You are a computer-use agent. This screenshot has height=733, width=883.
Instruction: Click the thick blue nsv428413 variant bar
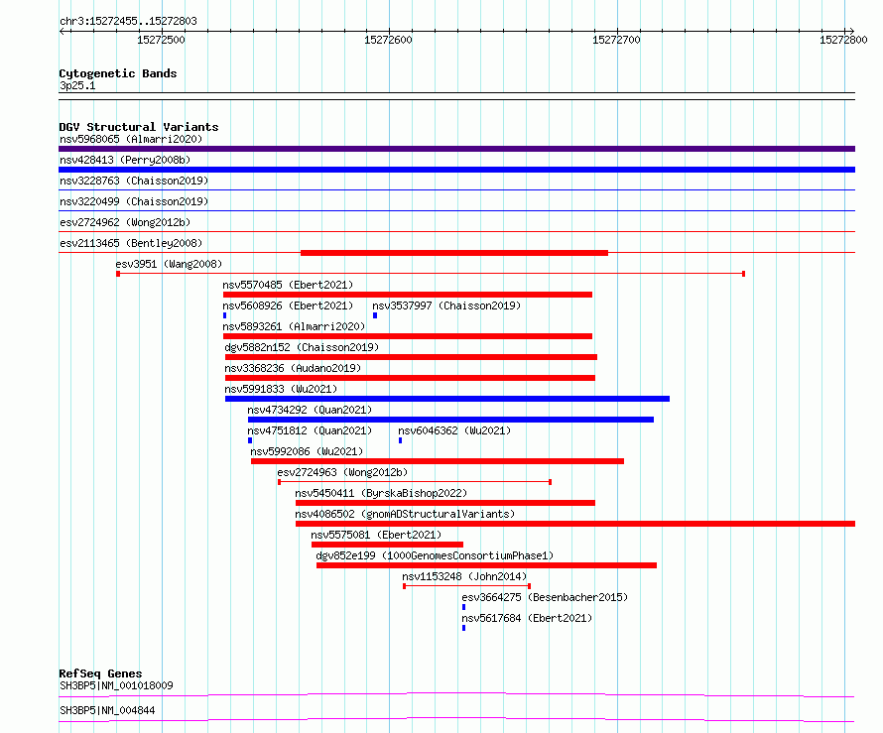pyautogui.click(x=456, y=170)
